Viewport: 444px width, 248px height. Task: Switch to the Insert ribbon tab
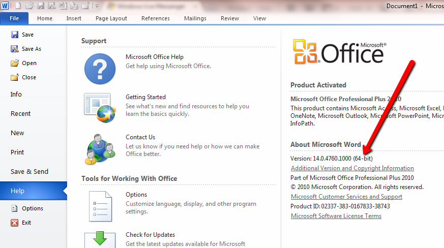coord(74,18)
